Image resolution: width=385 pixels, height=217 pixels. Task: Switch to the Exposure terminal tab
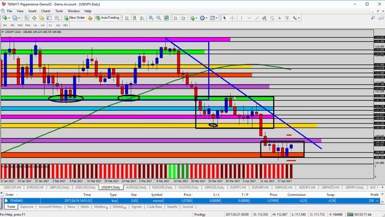(x=26, y=207)
